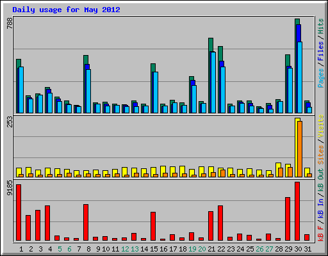Click day 31 on the x-axis

coord(307,249)
